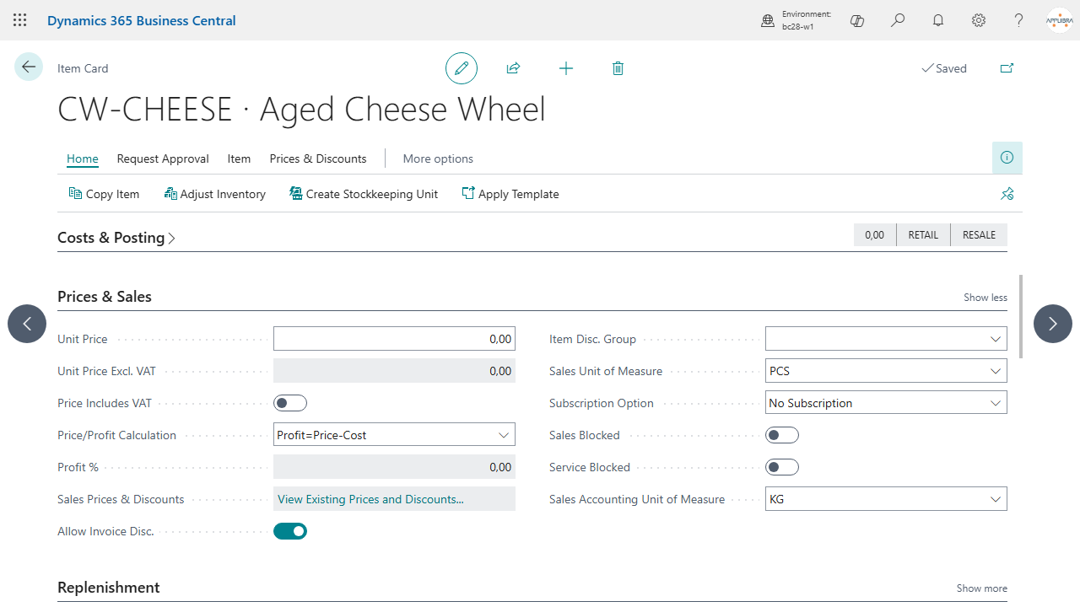Go to the next record arrow
Image resolution: width=1080 pixels, height=607 pixels.
coord(1053,324)
